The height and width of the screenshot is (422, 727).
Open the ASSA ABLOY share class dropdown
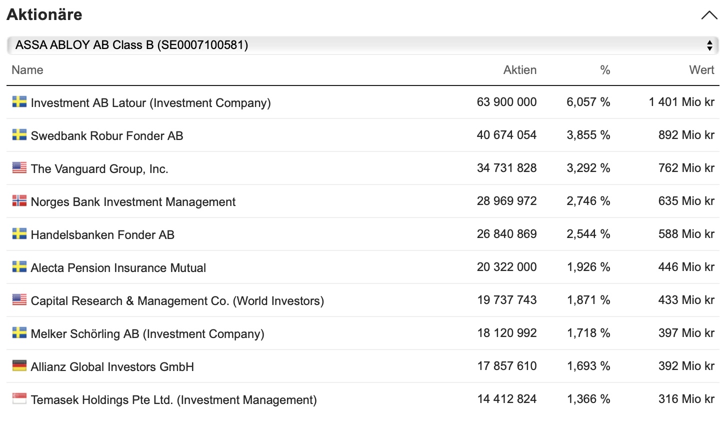tap(350, 45)
